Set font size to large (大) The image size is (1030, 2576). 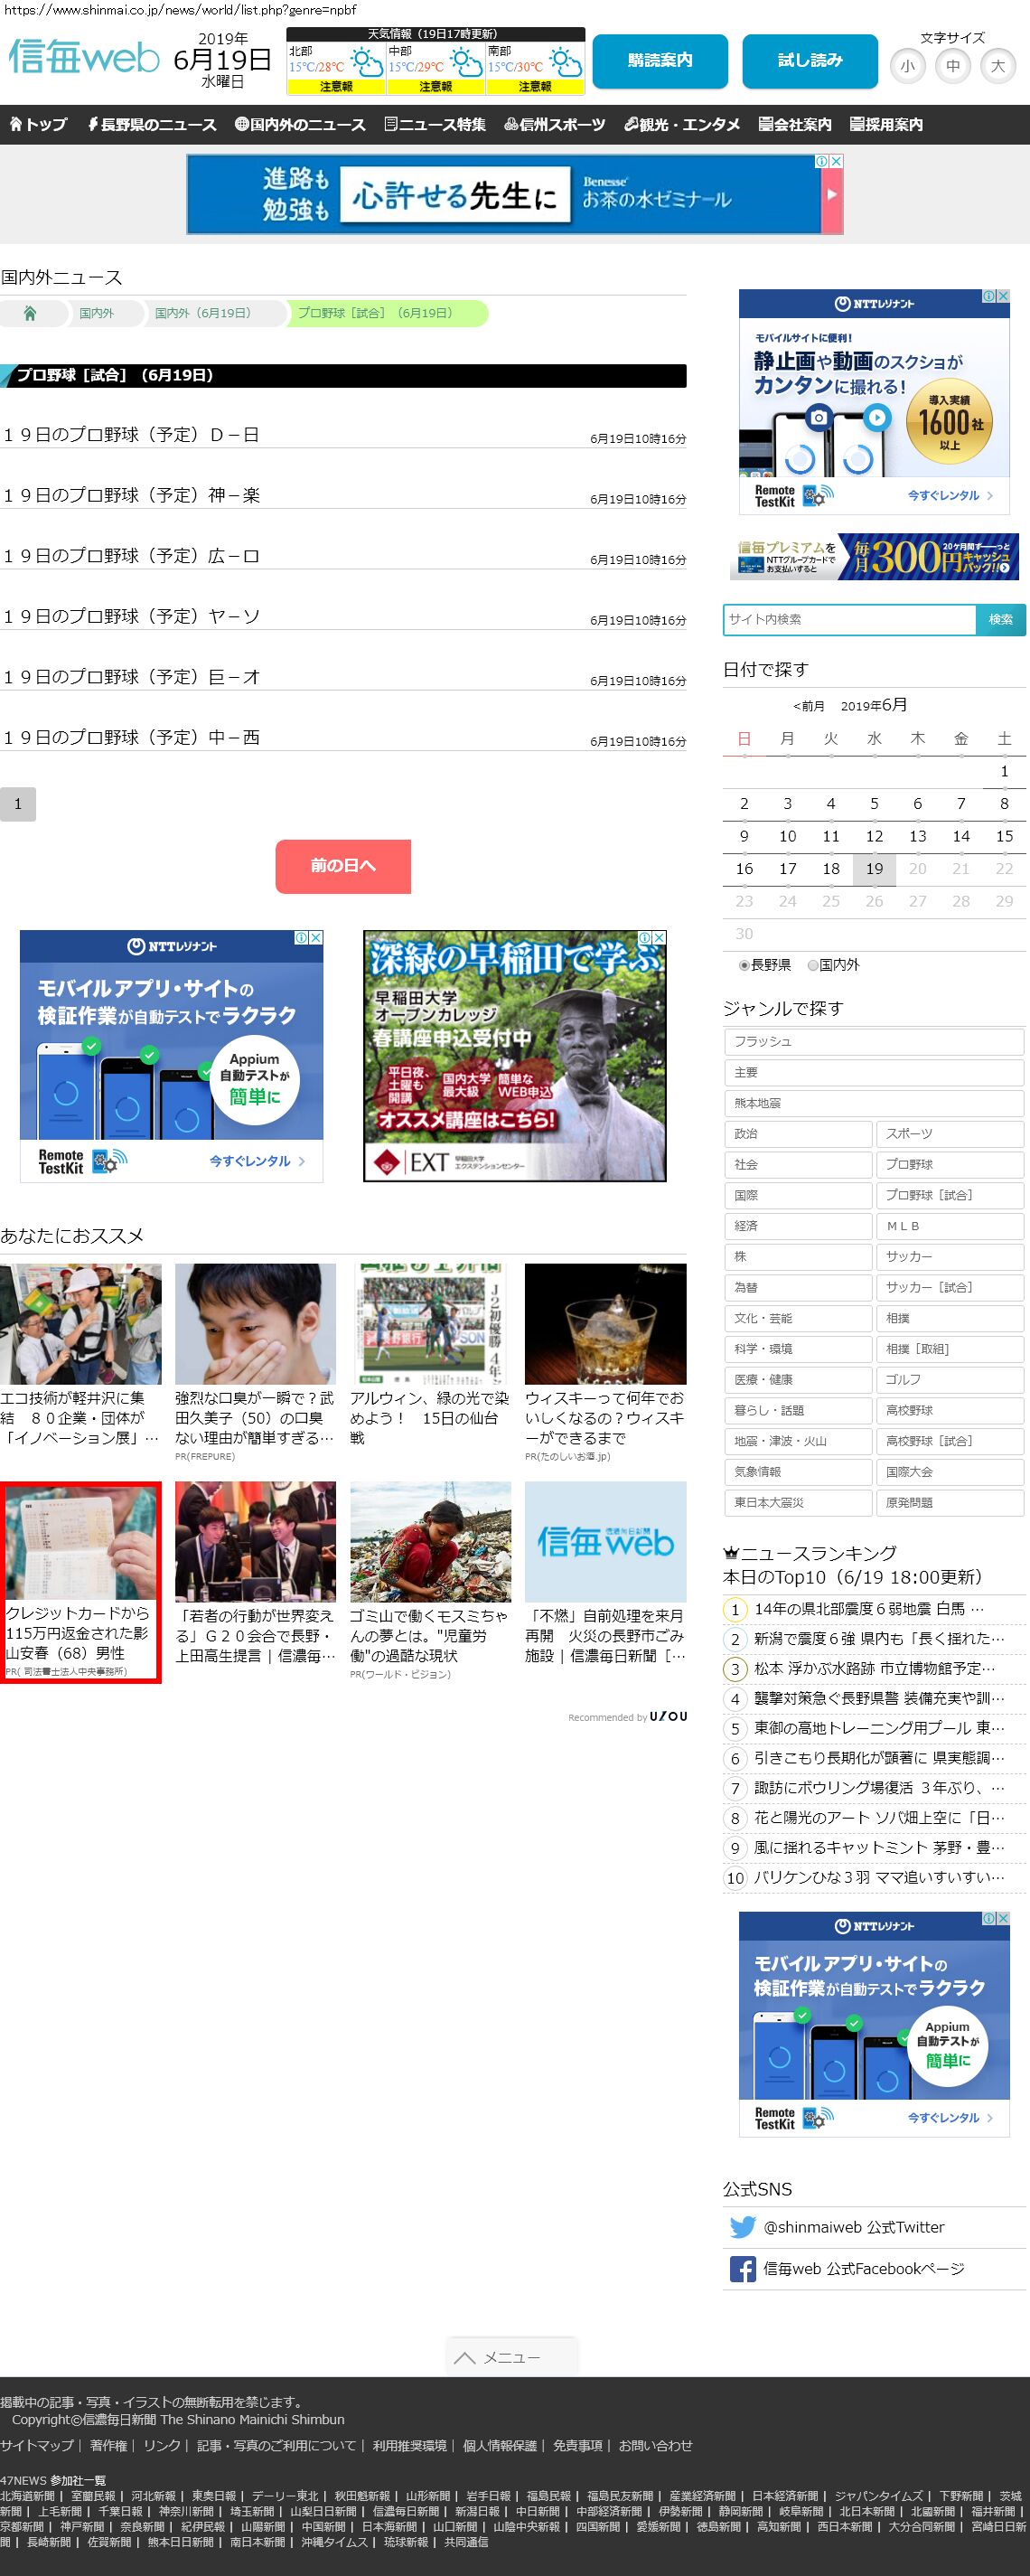[997, 67]
